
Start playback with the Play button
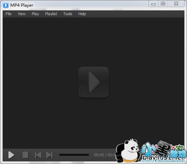[x=11, y=155]
